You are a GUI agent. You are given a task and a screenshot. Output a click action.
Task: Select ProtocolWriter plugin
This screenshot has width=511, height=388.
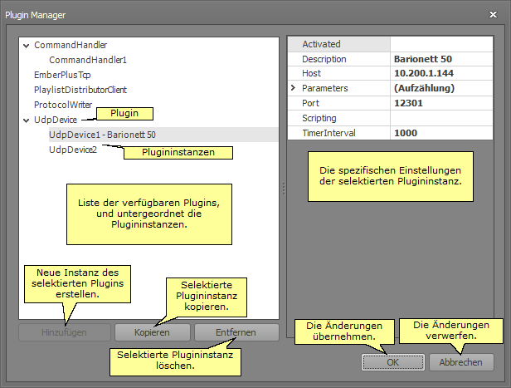point(63,105)
